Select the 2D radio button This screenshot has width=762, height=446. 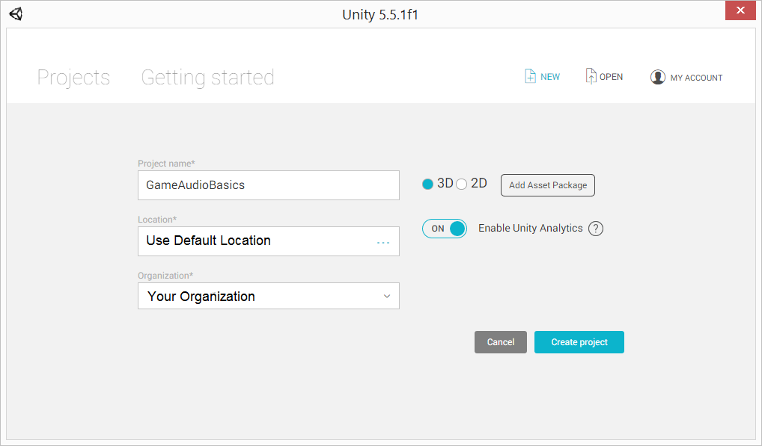tap(462, 185)
